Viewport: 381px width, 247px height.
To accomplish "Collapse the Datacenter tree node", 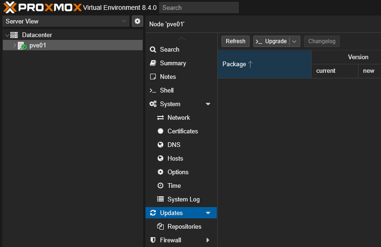I will [x=7, y=35].
